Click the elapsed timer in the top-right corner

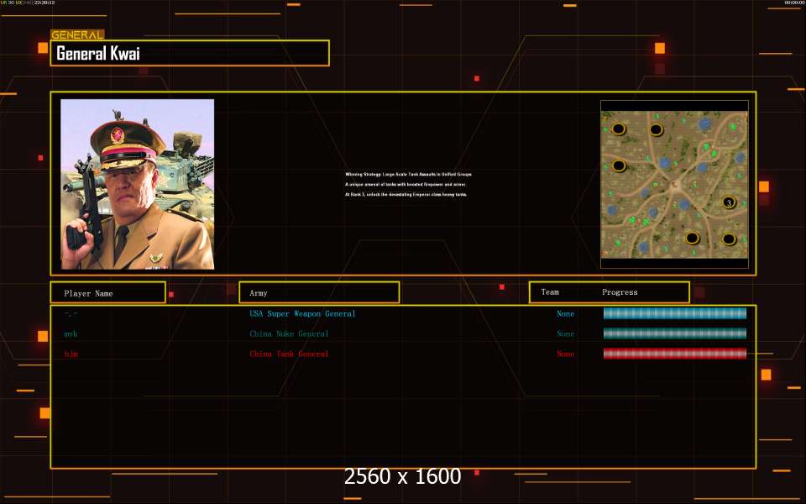click(793, 3)
